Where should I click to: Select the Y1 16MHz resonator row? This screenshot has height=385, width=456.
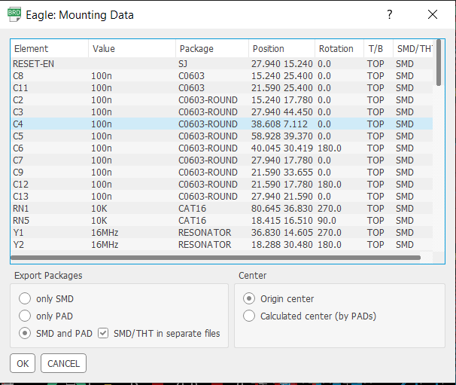pyautogui.click(x=218, y=233)
